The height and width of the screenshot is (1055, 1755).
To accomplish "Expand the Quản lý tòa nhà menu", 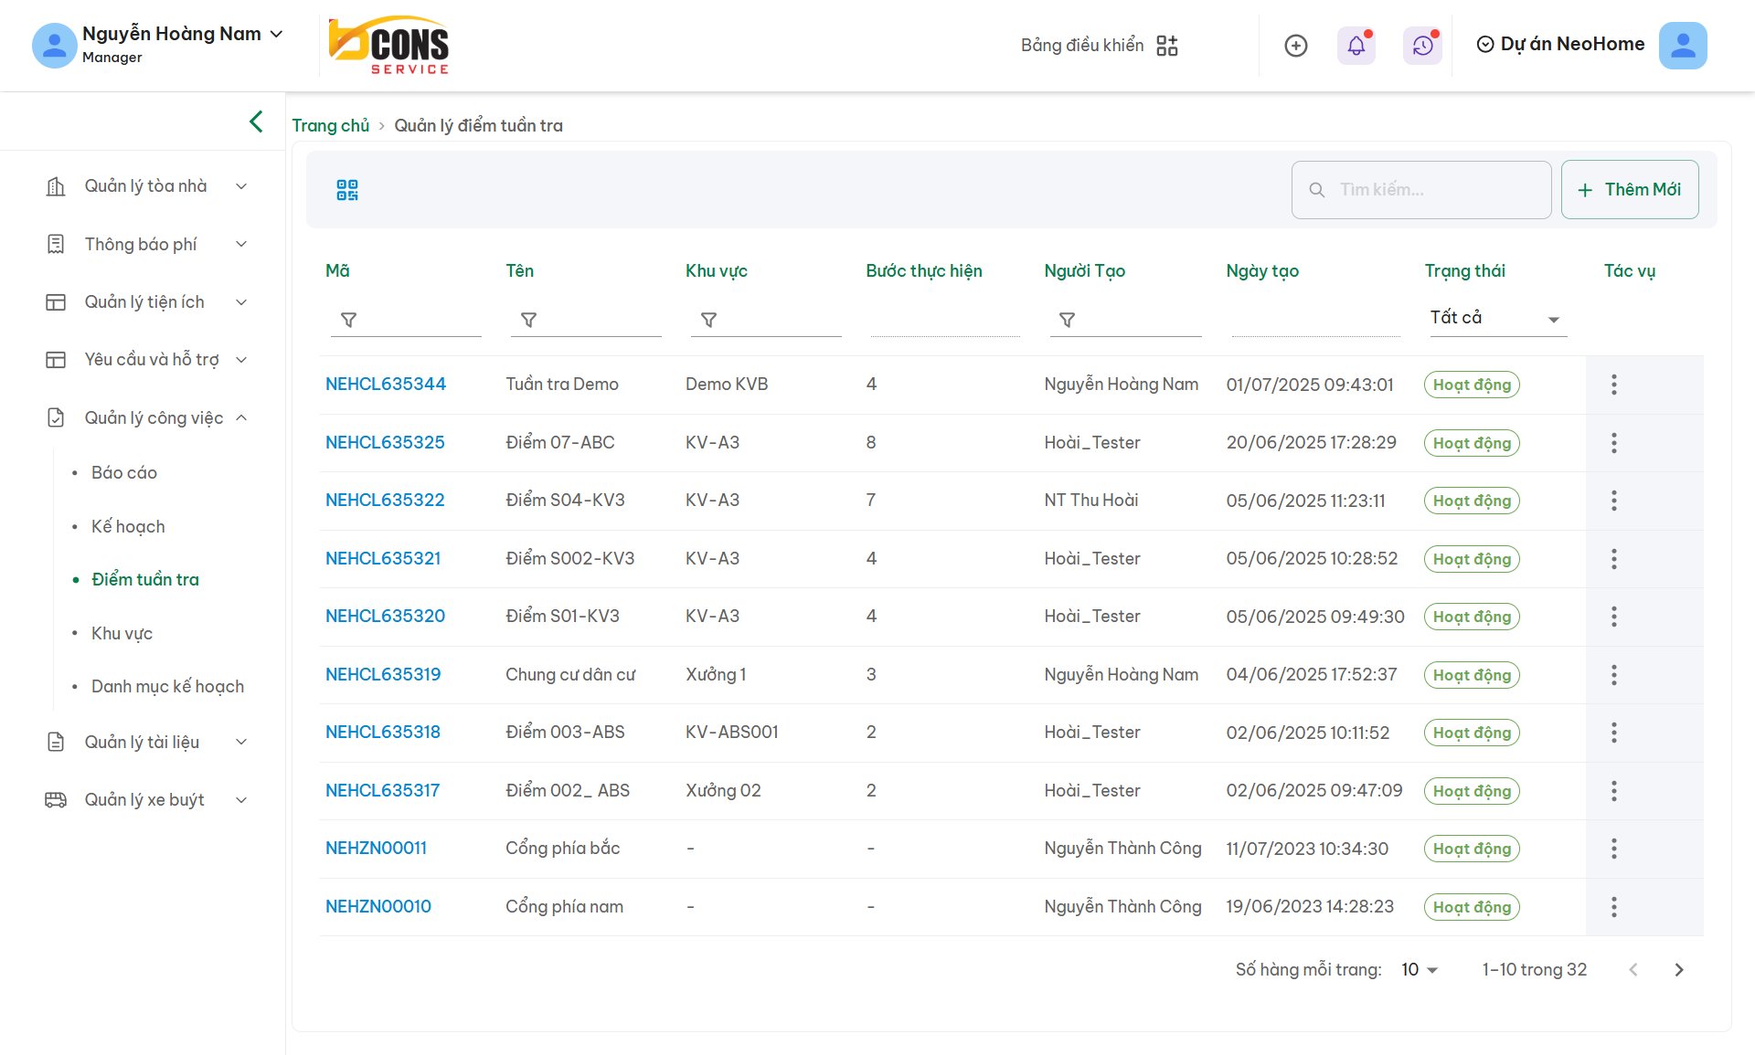I will point(146,186).
